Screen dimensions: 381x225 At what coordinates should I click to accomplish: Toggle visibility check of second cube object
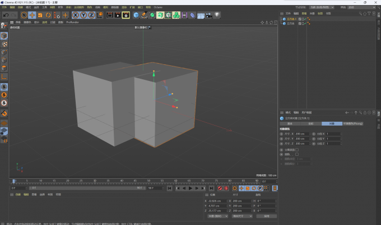point(304,23)
